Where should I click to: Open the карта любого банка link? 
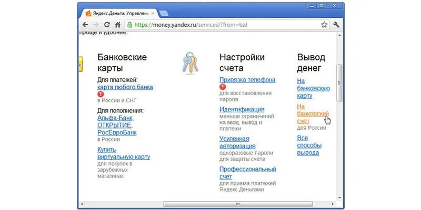point(125,87)
